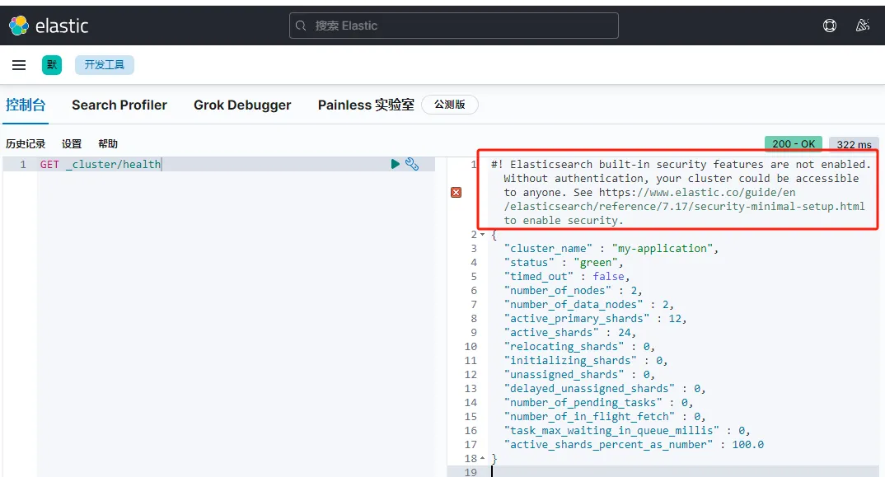Image resolution: width=885 pixels, height=477 pixels.
Task: Switch to the Search Profiler tab
Action: pos(119,105)
